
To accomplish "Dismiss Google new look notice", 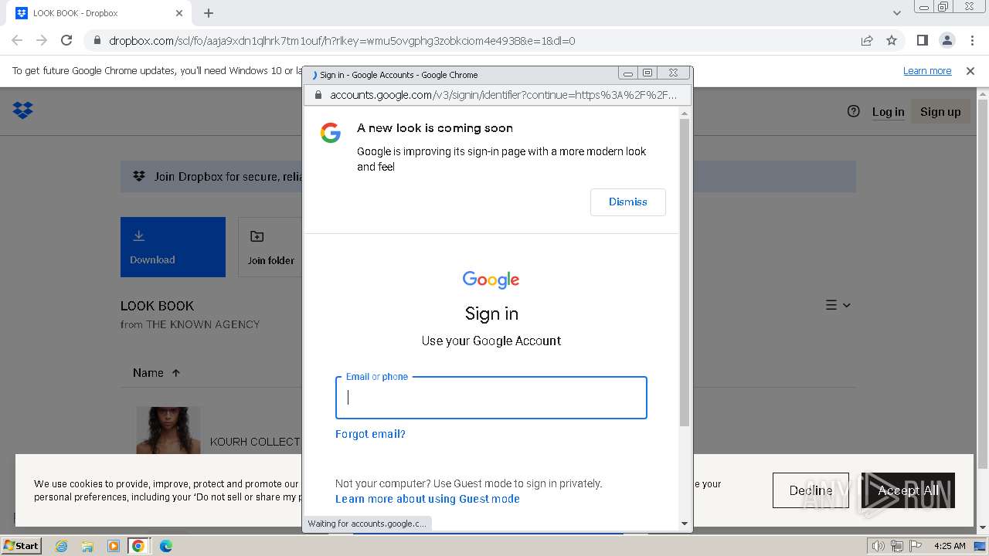I will click(x=627, y=202).
